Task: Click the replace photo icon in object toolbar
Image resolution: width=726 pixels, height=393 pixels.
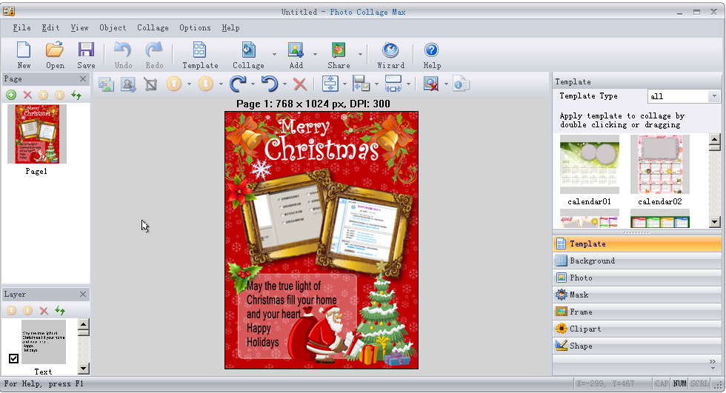Action: pos(106,84)
